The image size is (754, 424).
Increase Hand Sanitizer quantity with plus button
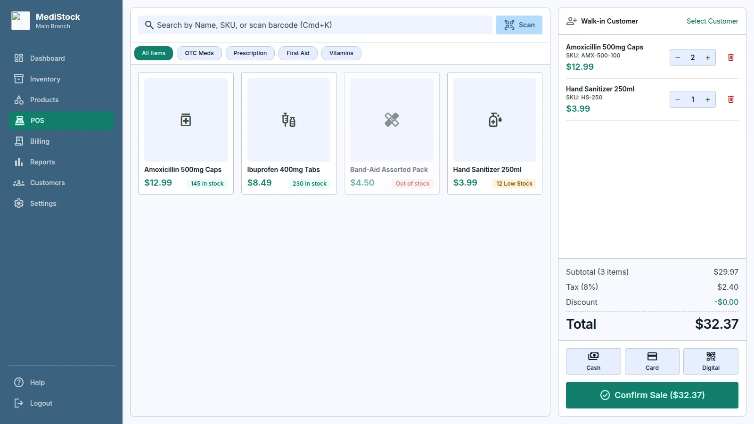(708, 99)
